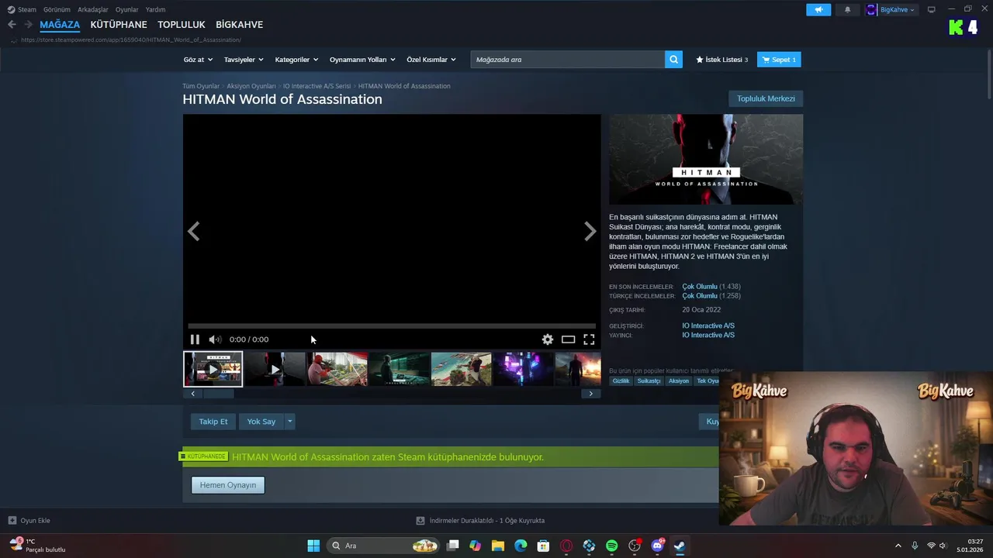
Task: Show previous media with left arrow
Action: [194, 231]
